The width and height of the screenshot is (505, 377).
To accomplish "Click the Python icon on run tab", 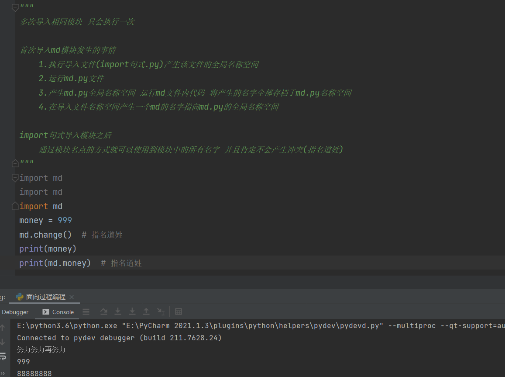I will 20,297.
